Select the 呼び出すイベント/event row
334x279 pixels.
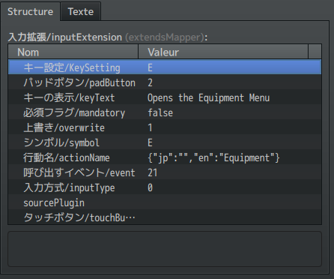click(165, 172)
